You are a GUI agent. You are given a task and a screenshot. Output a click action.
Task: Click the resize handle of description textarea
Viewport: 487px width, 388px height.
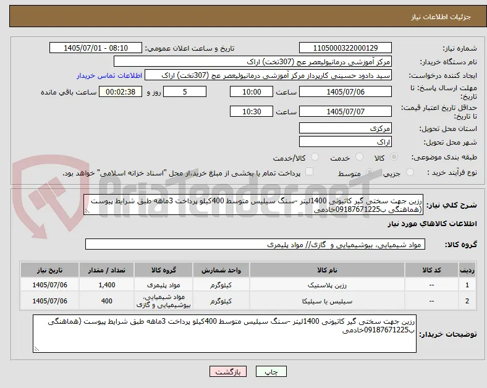pos(87,211)
